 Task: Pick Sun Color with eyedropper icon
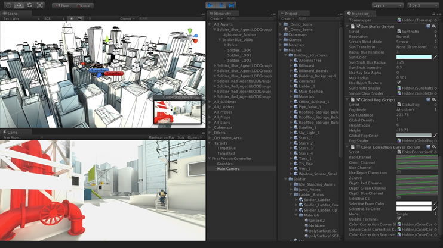pos(435,57)
